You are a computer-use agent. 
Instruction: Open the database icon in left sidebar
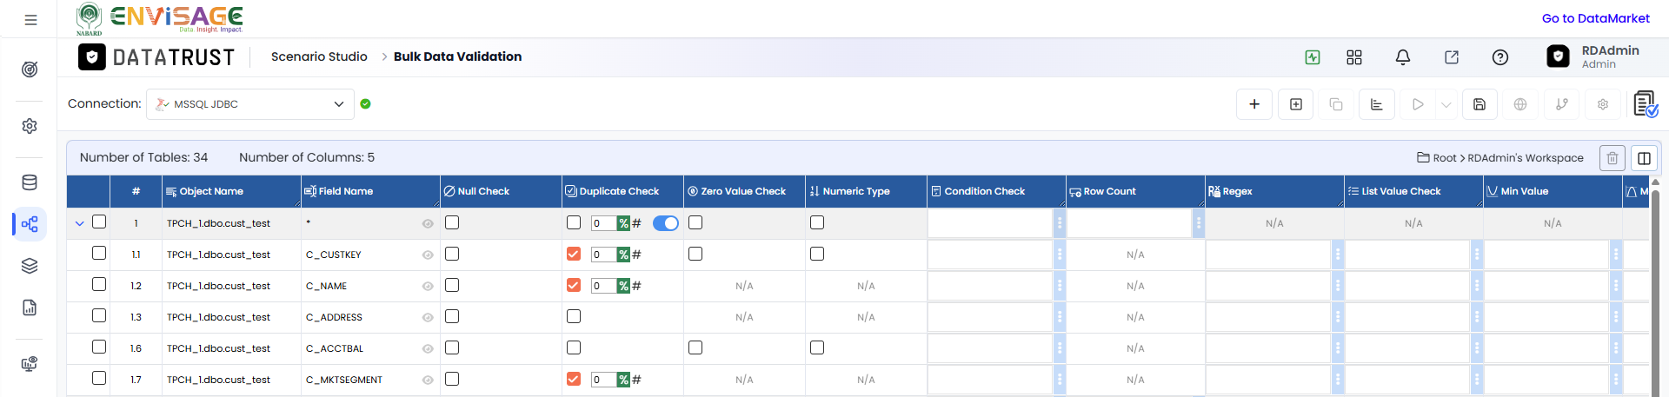coord(30,182)
